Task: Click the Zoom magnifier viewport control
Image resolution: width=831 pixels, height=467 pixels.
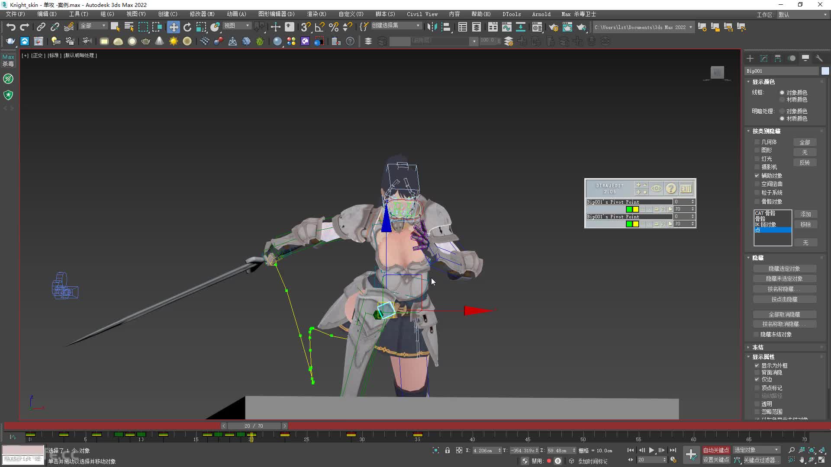Action: tap(792, 450)
